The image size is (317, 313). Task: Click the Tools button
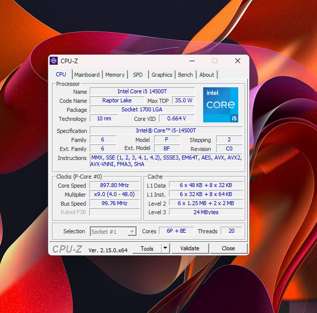(147, 248)
